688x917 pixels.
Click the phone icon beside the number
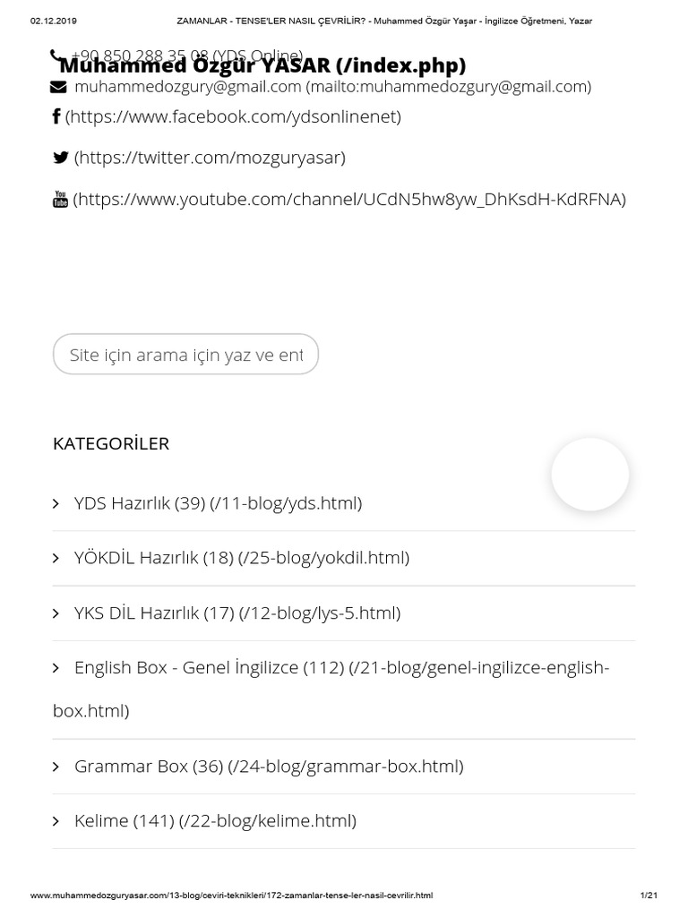coord(56,56)
